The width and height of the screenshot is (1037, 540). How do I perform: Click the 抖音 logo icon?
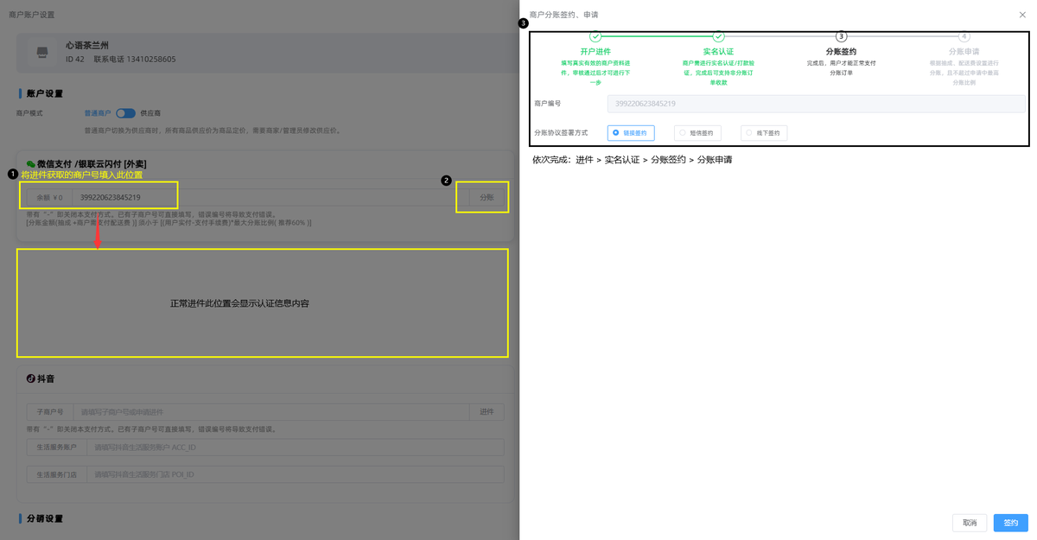click(x=30, y=378)
